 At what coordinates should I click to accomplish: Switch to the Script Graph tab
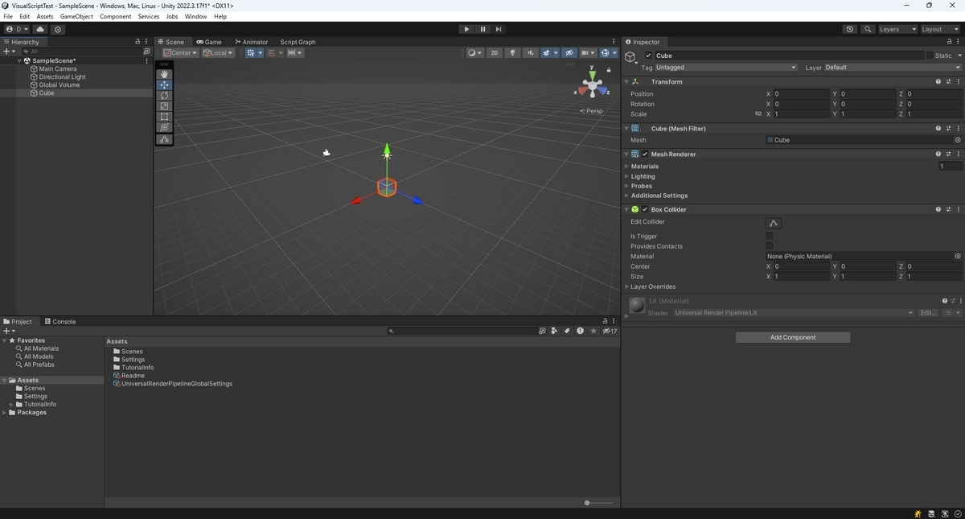[x=298, y=42]
